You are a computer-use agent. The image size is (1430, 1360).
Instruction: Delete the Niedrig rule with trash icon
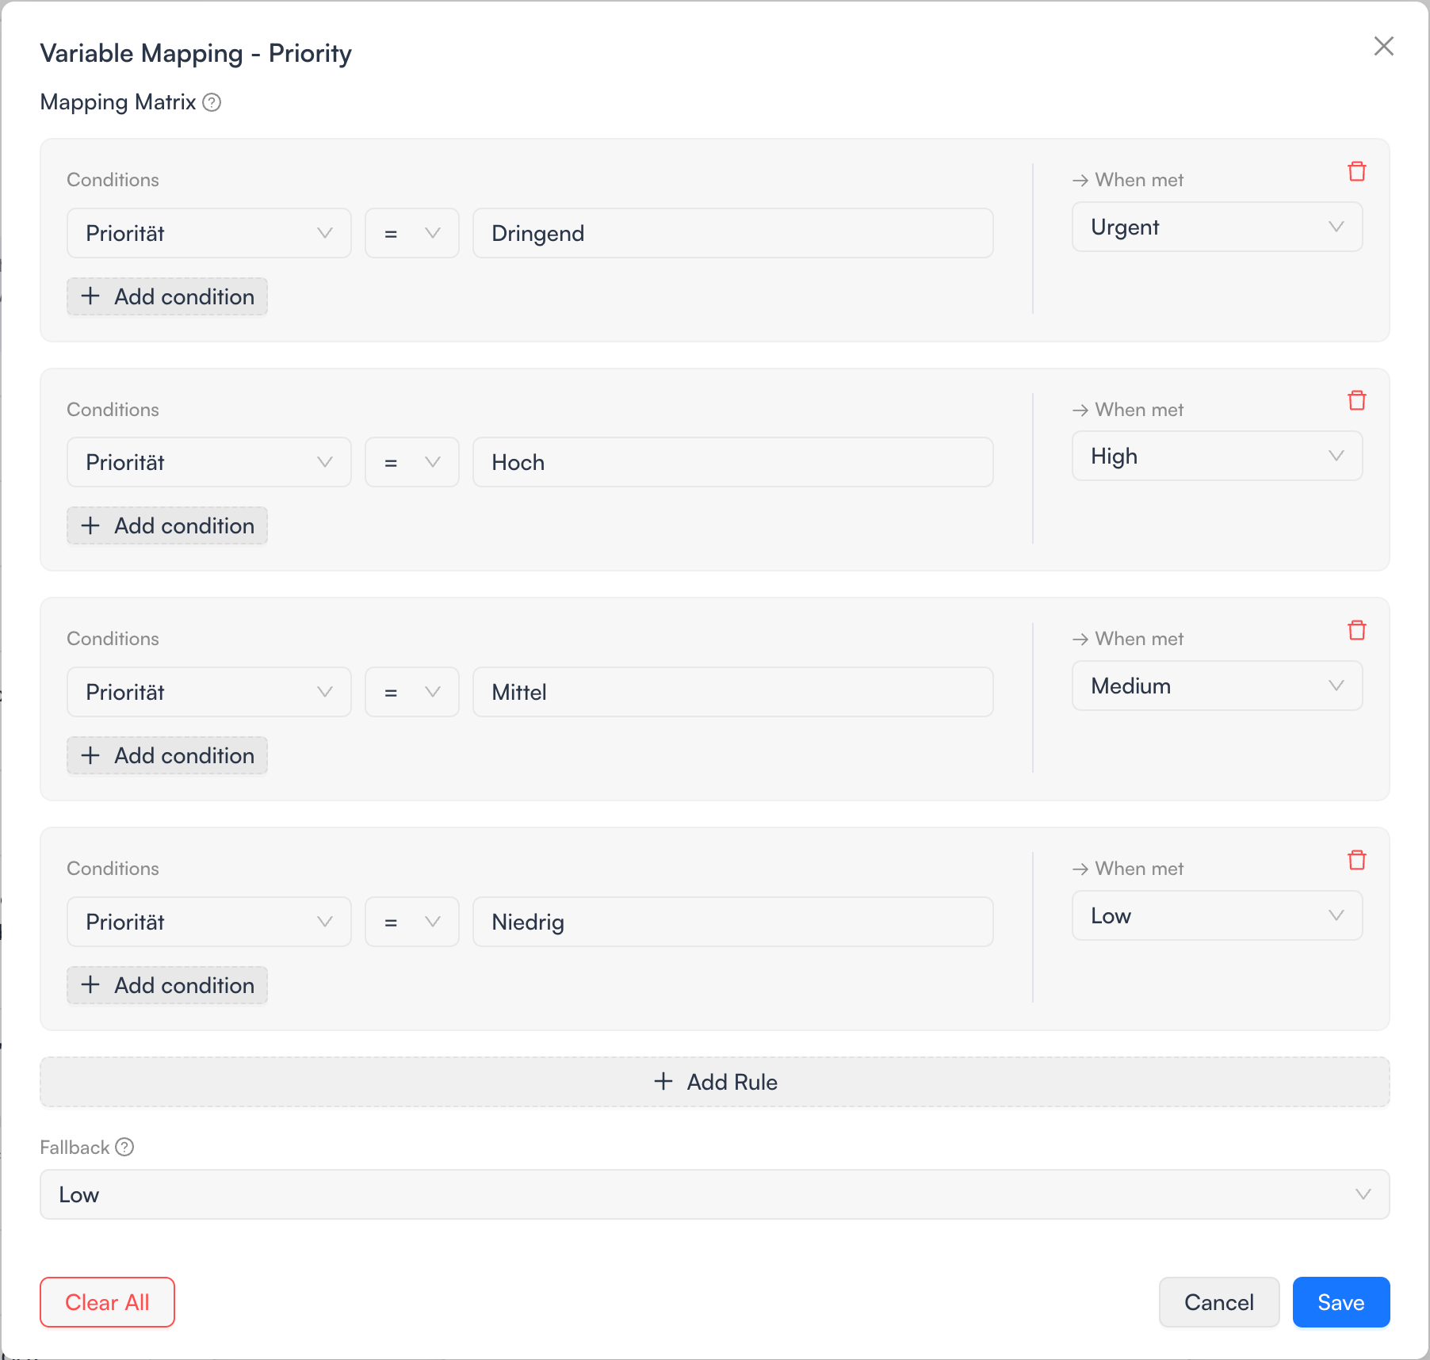pyautogui.click(x=1356, y=860)
